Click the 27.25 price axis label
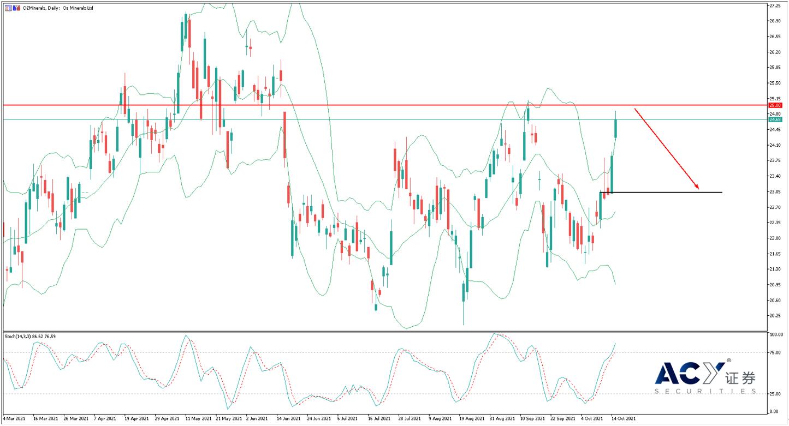 click(775, 5)
